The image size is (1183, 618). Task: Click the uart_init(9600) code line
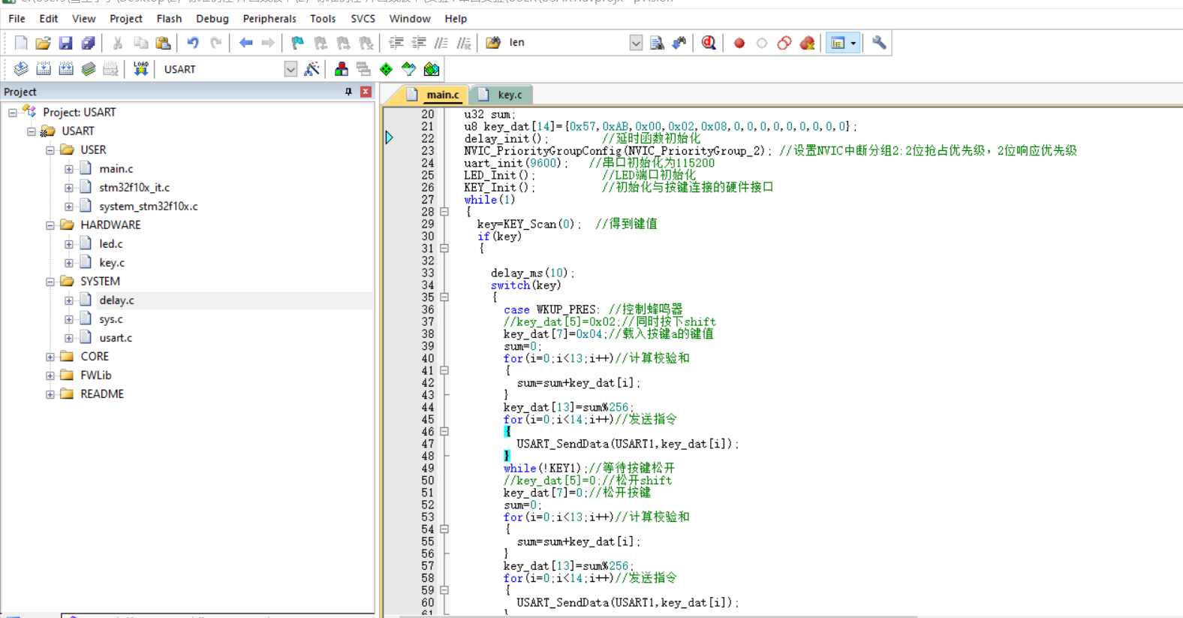pos(516,163)
